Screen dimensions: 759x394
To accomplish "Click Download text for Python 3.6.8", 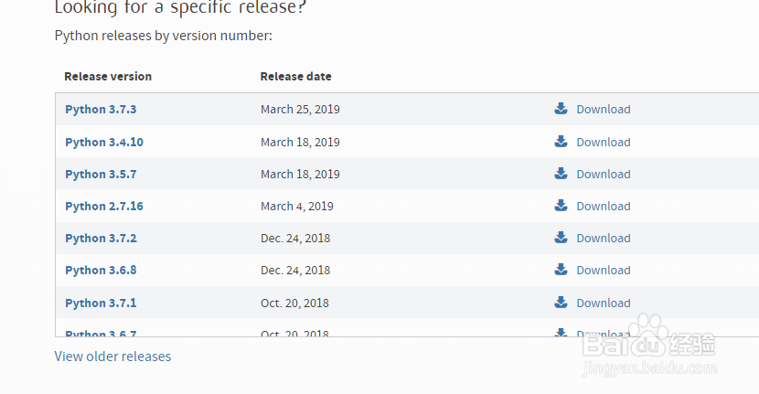I will (x=604, y=271).
